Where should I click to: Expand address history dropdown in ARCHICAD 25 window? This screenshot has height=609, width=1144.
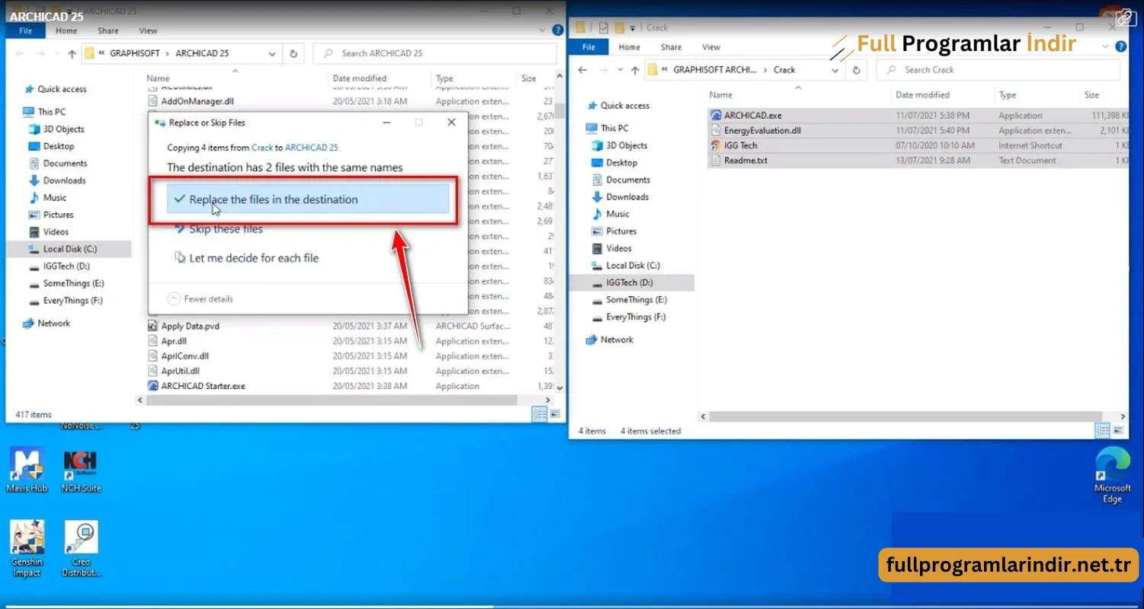coord(272,53)
